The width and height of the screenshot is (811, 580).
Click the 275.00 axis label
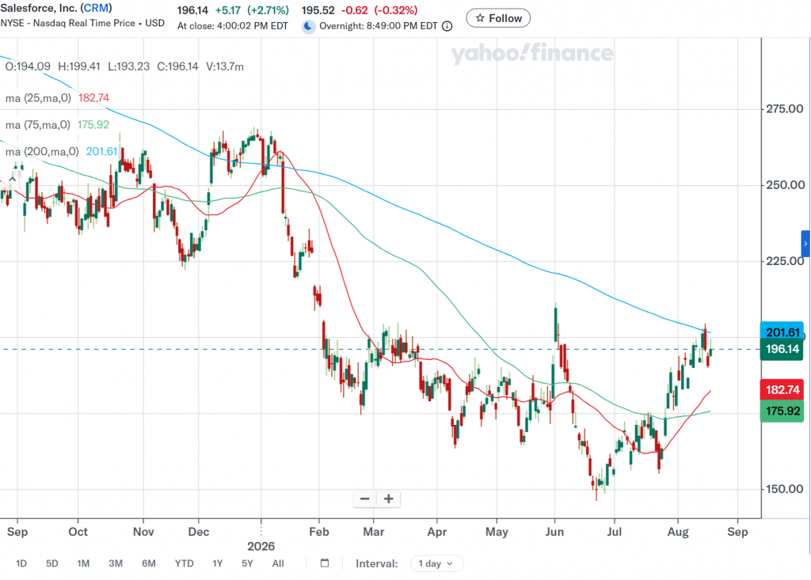(785, 108)
